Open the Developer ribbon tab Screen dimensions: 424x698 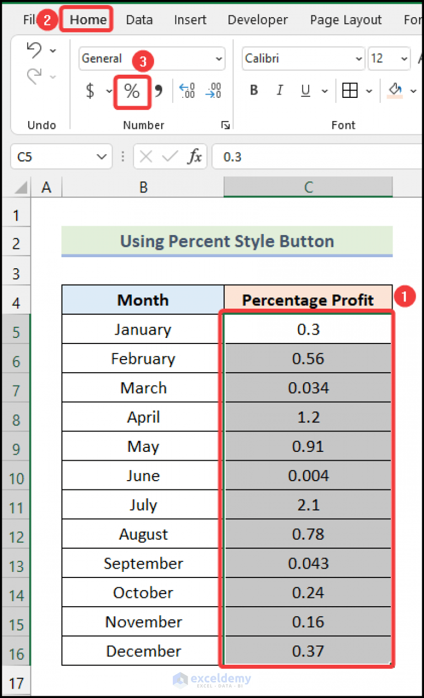coord(257,19)
